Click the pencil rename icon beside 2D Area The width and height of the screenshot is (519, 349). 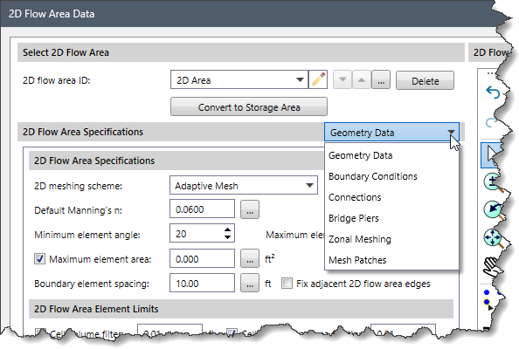pyautogui.click(x=318, y=79)
